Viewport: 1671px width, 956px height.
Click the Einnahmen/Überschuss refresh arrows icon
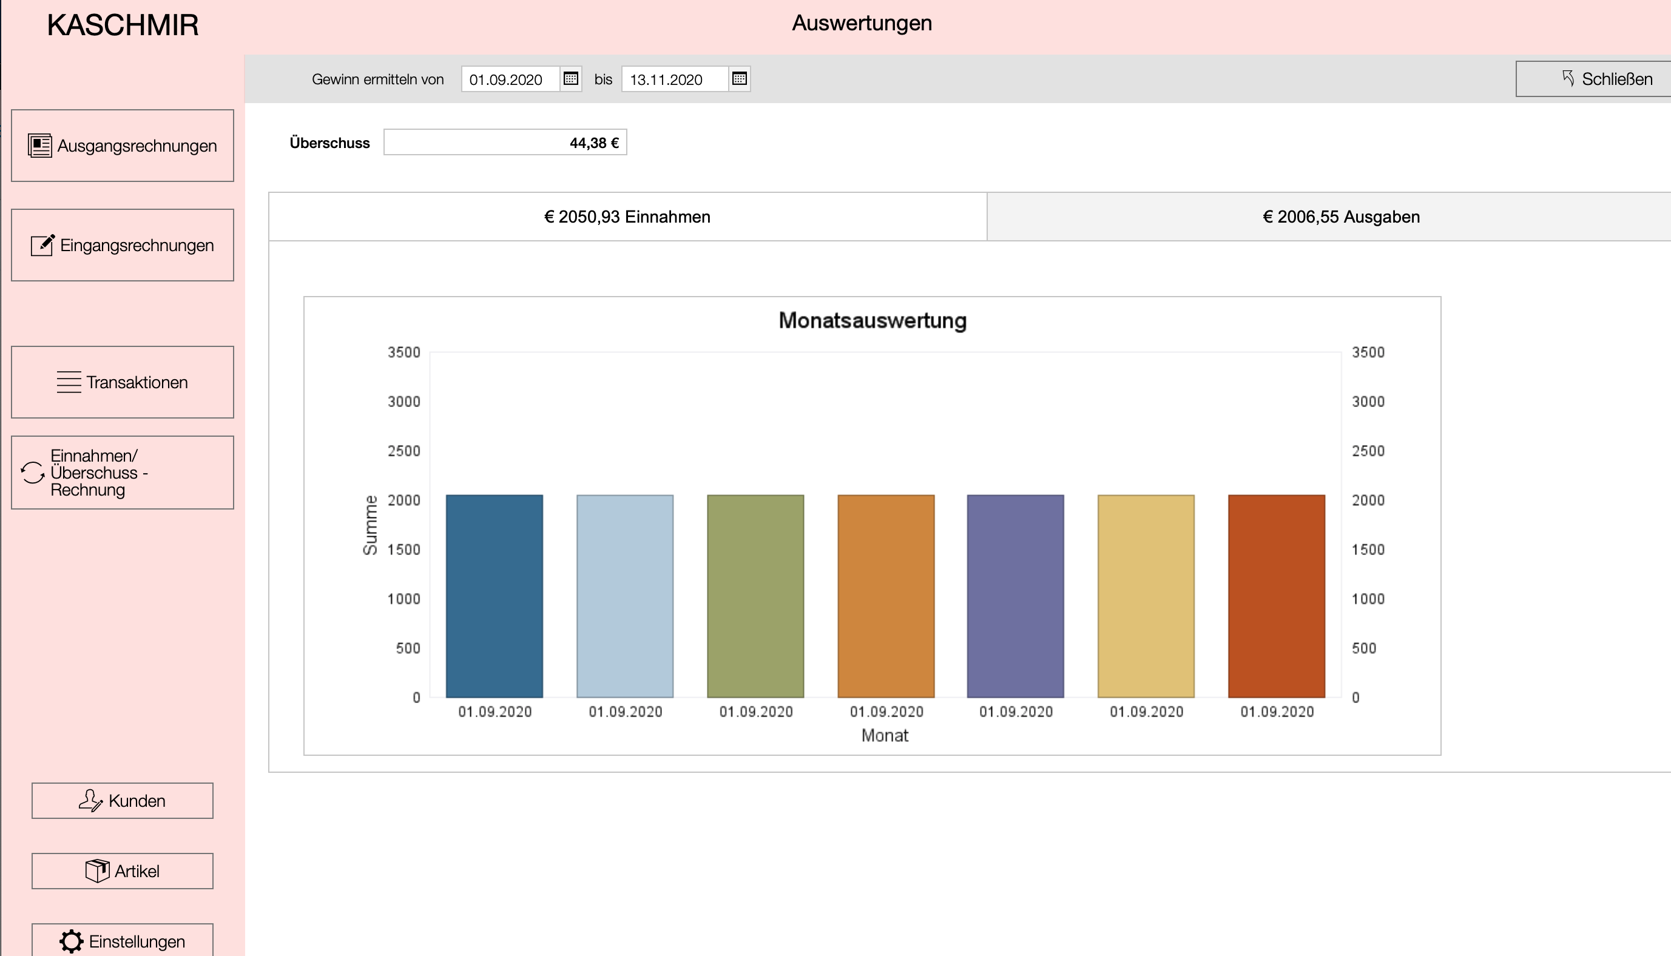32,473
